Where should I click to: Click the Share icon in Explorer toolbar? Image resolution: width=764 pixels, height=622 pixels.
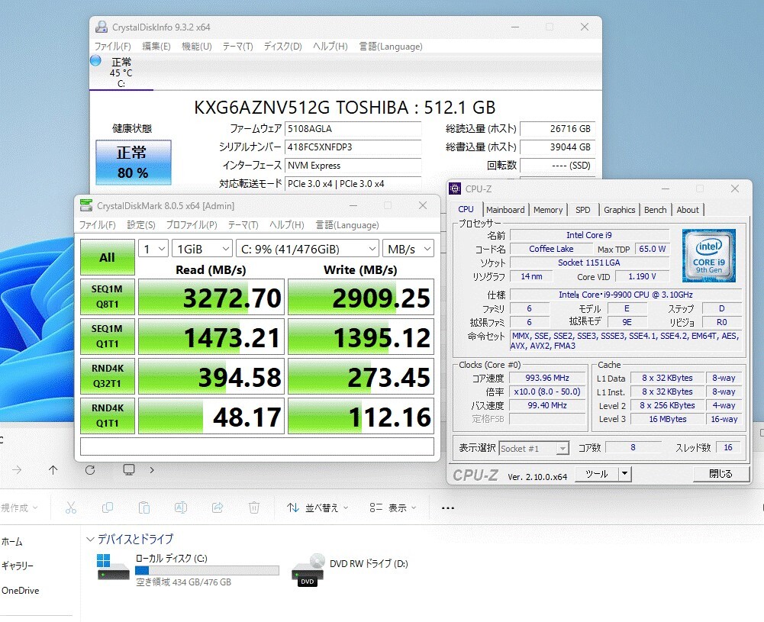click(x=218, y=508)
